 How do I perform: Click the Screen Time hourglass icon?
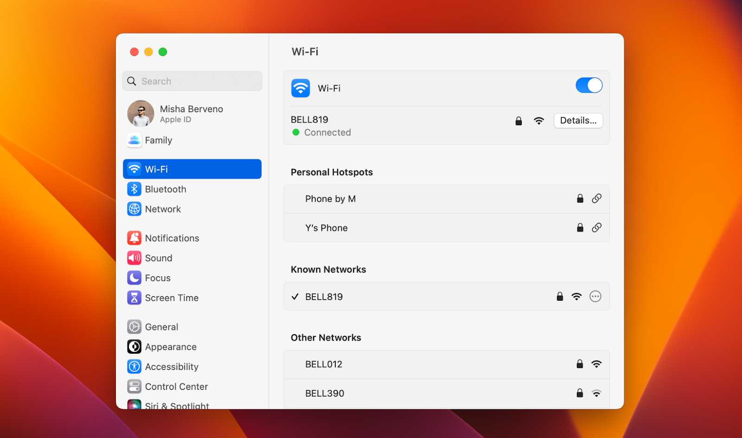[x=134, y=298]
